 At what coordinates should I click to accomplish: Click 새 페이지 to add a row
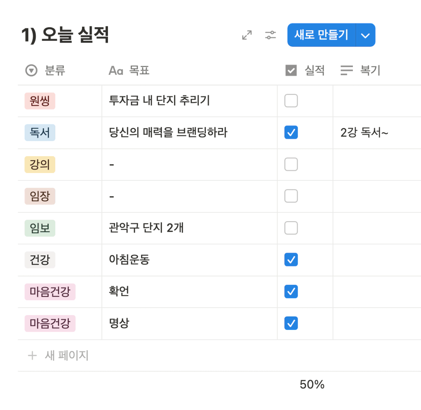[x=67, y=355]
